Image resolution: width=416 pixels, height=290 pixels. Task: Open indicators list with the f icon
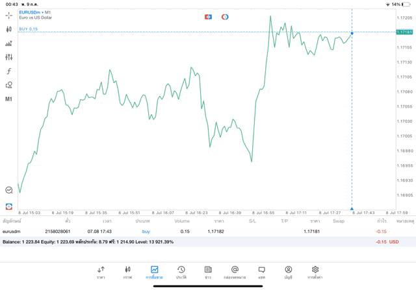(9, 71)
